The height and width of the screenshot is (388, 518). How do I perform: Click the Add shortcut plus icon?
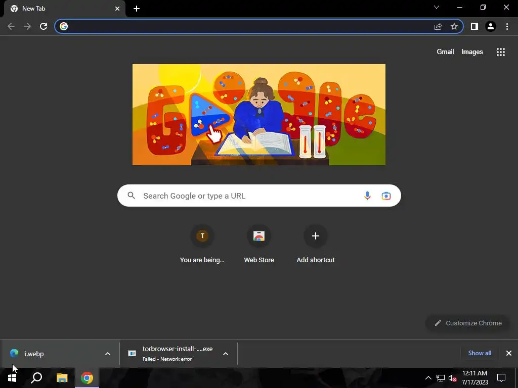(x=316, y=236)
